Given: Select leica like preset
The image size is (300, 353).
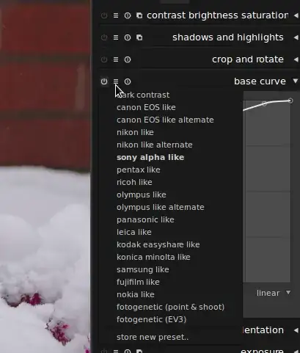Looking at the screenshot, I should (134, 232).
